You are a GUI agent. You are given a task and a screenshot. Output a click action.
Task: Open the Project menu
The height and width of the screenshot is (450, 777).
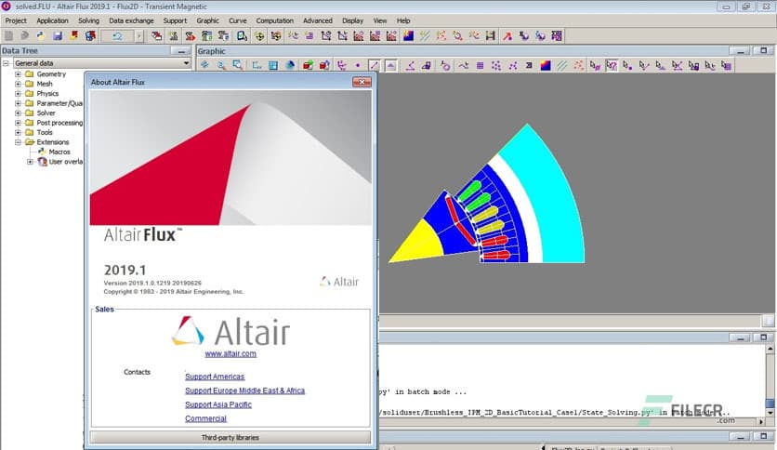pyautogui.click(x=16, y=20)
